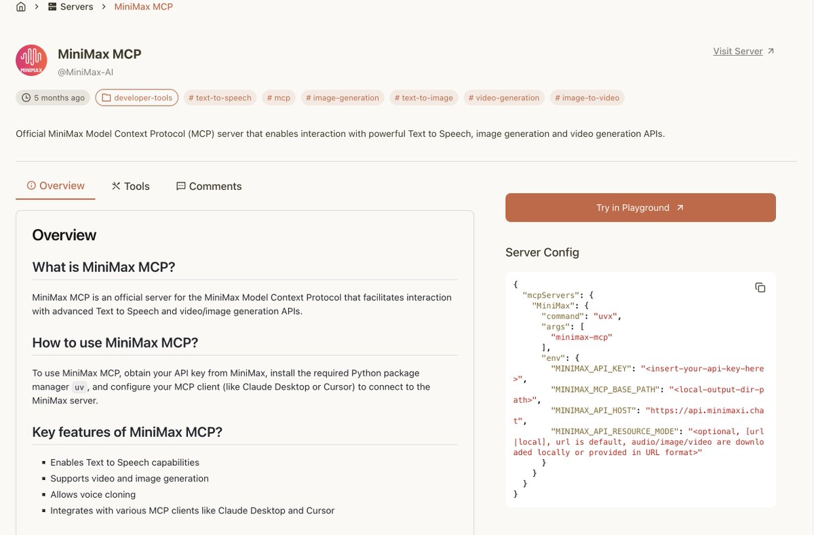Copy the server config JSON
The image size is (814, 535).
pos(760,288)
